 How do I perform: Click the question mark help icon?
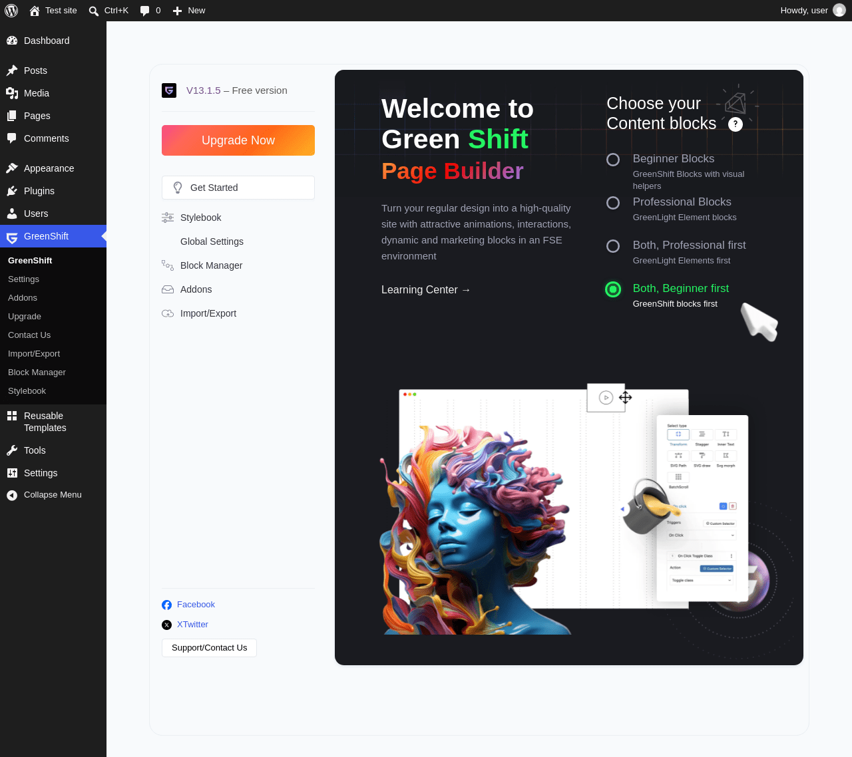pos(736,124)
